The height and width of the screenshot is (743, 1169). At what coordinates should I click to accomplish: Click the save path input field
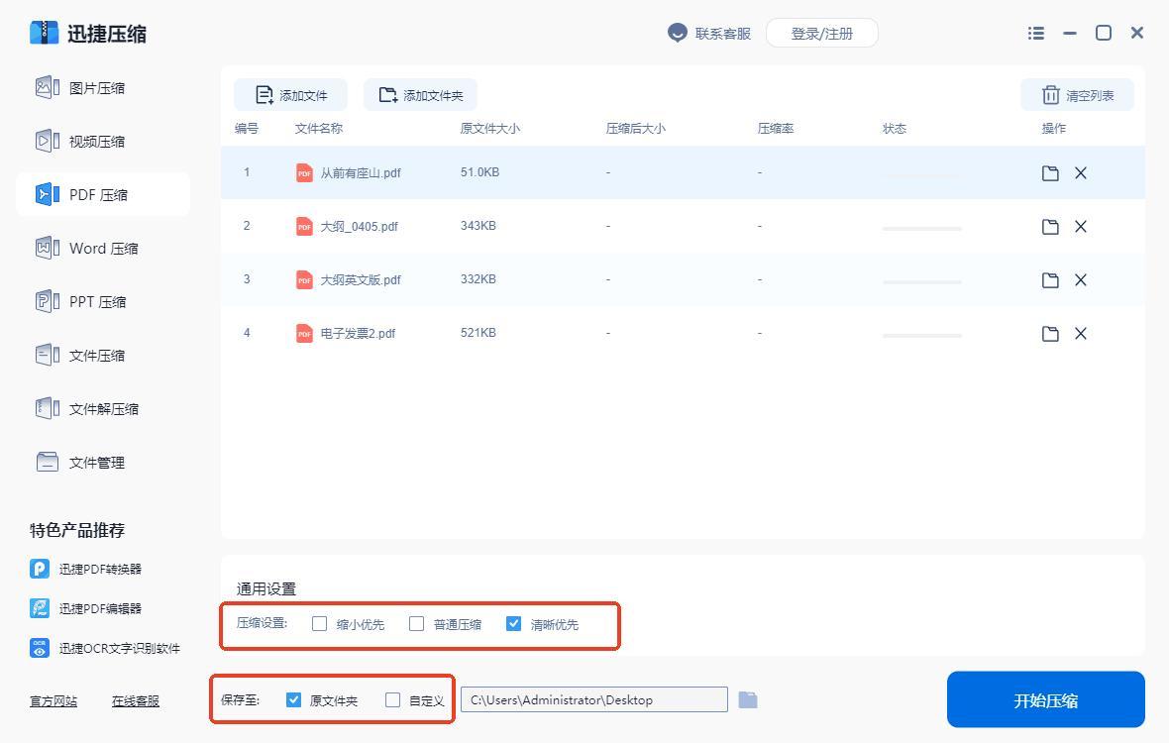(594, 699)
